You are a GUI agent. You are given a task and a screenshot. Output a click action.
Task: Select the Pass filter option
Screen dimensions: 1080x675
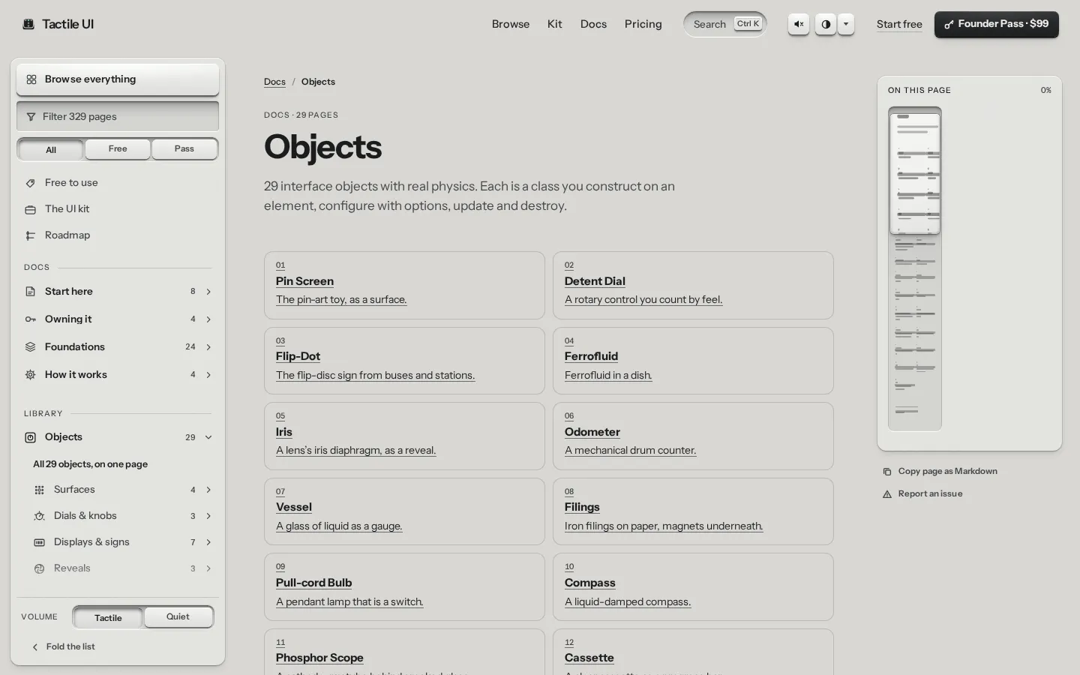pyautogui.click(x=184, y=149)
